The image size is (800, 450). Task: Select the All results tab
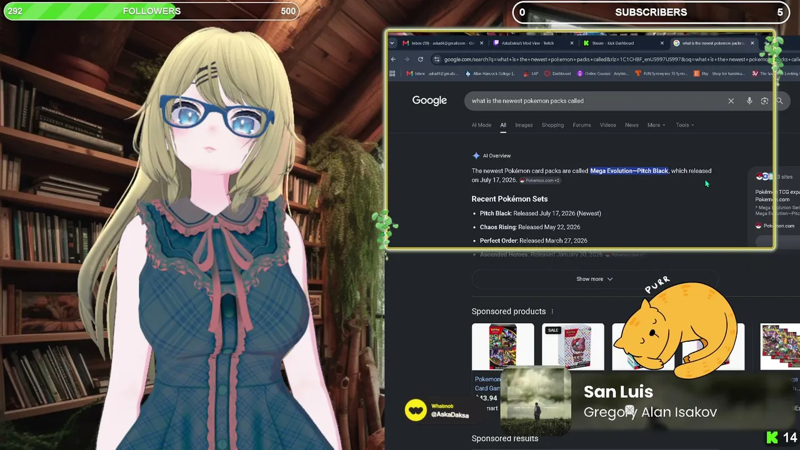(x=502, y=125)
